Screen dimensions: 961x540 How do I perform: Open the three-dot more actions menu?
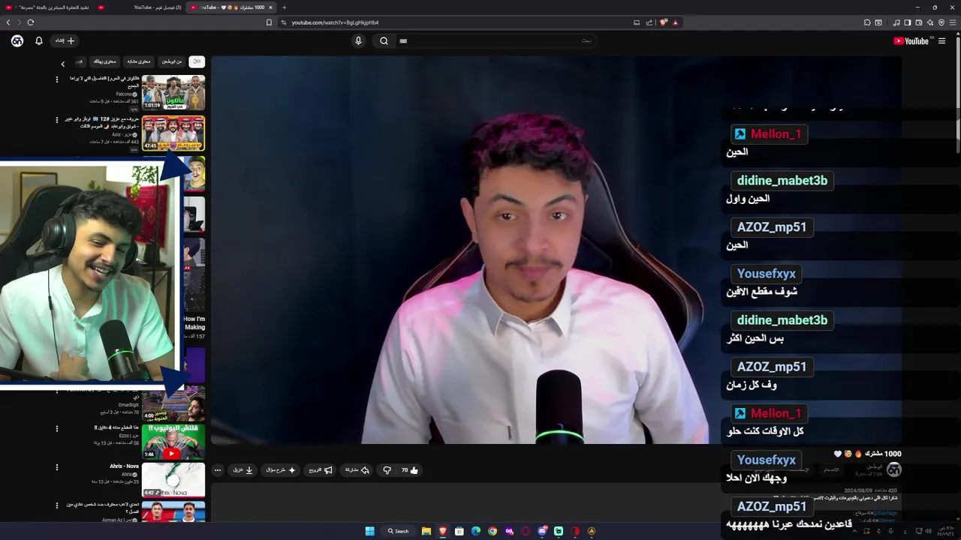pos(218,470)
